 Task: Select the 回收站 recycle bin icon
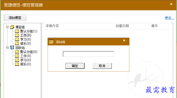(x=12, y=47)
